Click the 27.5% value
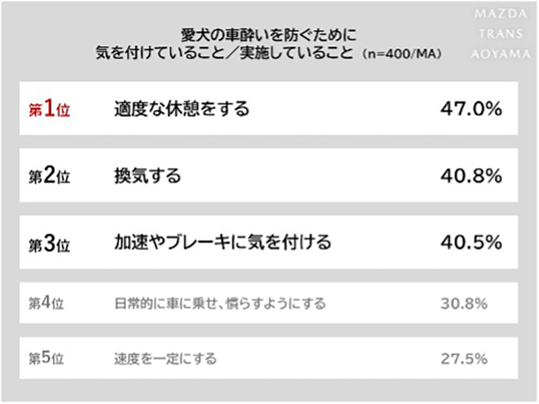 [464, 358]
